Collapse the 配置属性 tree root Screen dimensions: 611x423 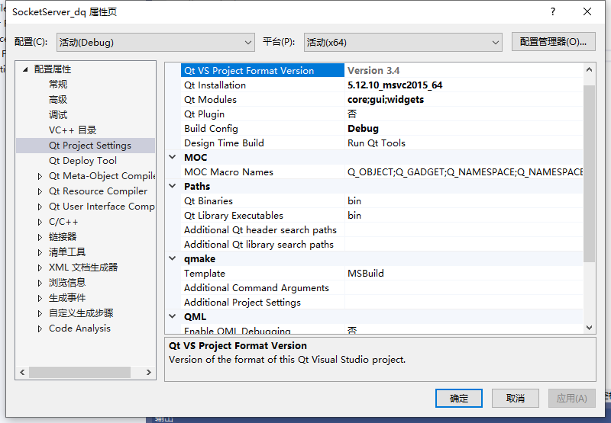pyautogui.click(x=26, y=69)
